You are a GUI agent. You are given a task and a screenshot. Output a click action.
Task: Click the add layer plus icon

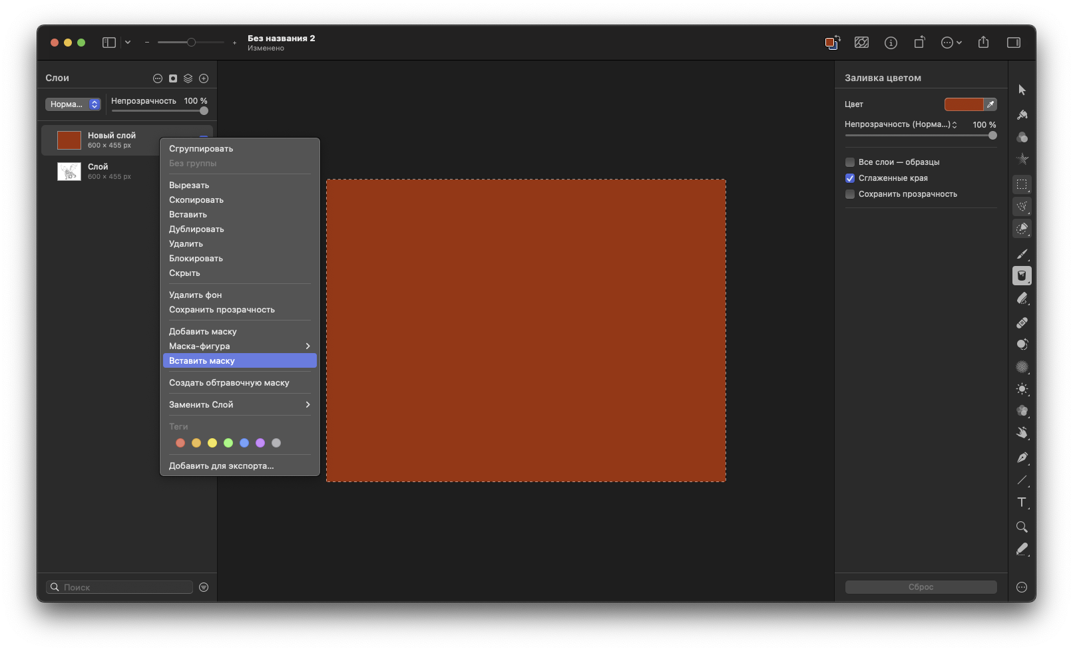coord(204,78)
